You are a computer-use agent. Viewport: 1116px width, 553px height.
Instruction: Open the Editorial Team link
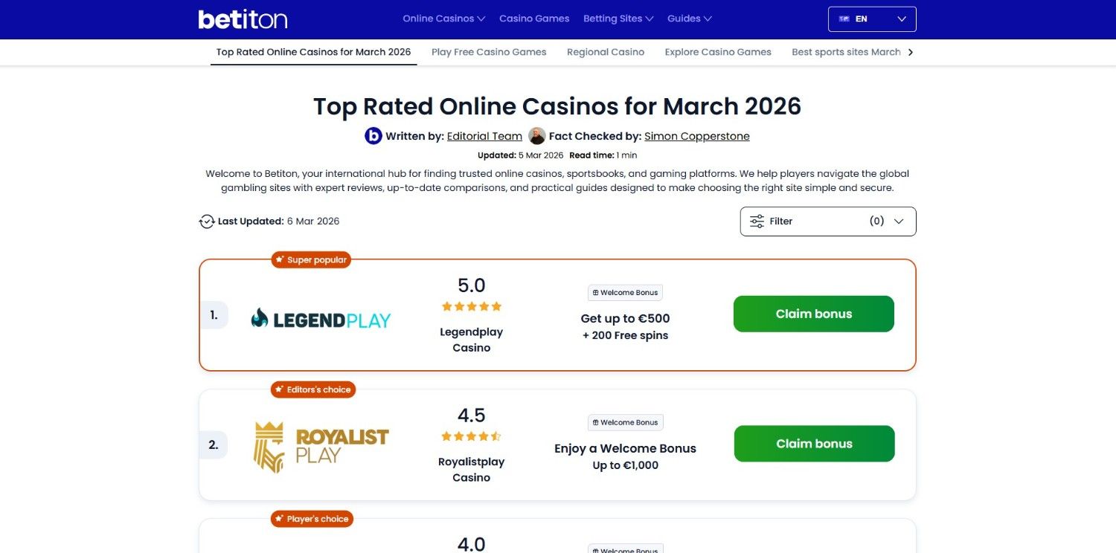[484, 136]
